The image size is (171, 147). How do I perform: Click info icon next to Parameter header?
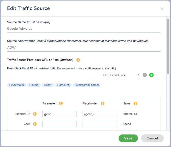(x=61, y=103)
